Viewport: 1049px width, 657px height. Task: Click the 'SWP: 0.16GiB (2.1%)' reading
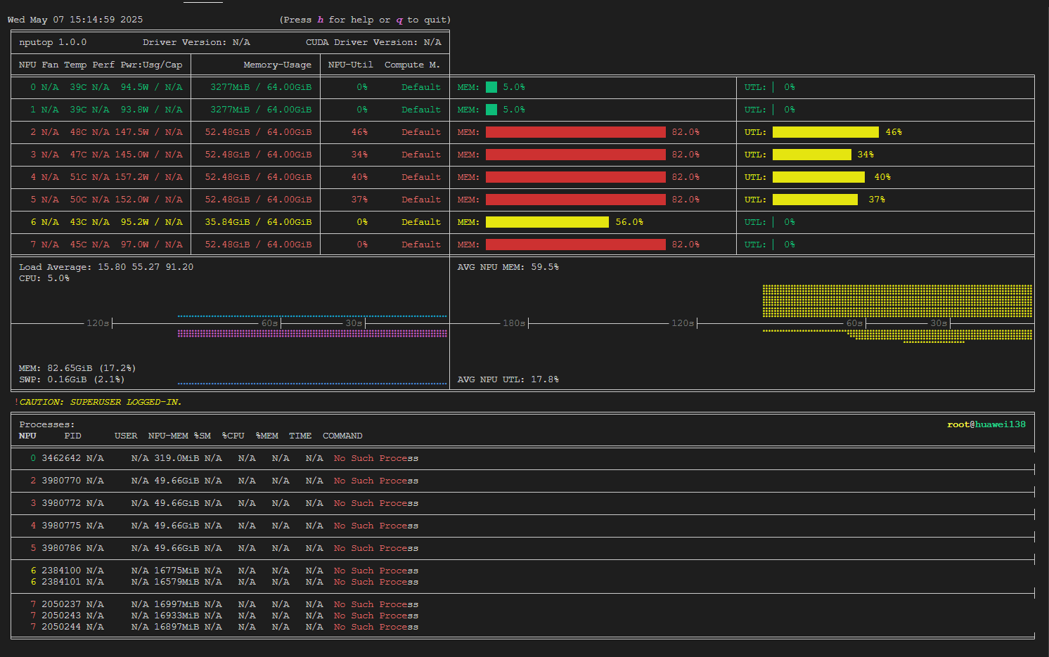pyautogui.click(x=72, y=379)
